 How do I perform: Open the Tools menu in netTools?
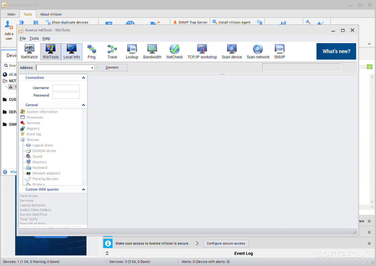(34, 38)
